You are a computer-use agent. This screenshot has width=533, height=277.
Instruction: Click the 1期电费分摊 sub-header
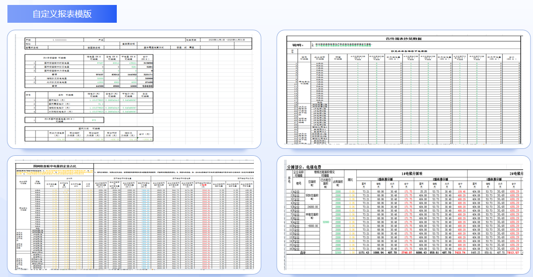tap(385, 180)
